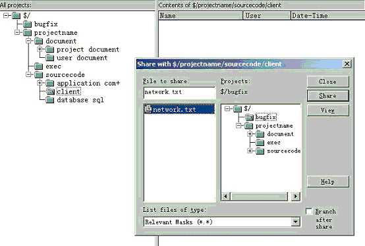
Task: Click the right arrow of Projects tree scrollbar
Action: coord(296,197)
